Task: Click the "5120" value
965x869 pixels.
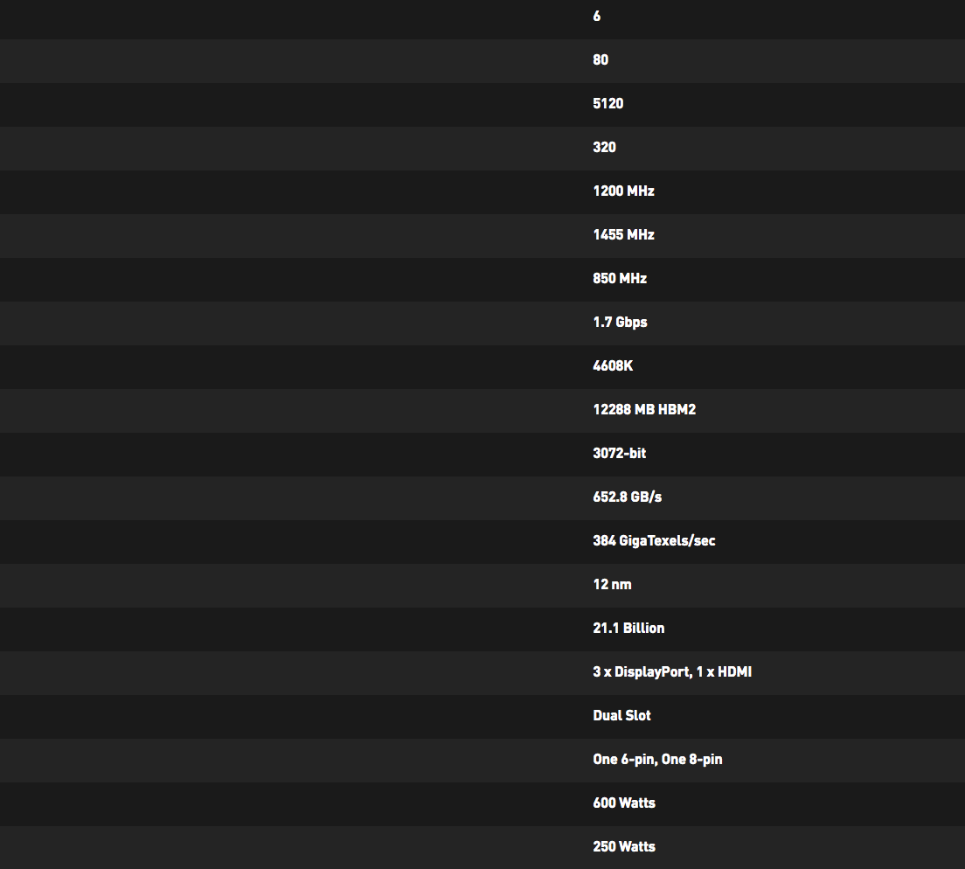Action: click(x=607, y=104)
